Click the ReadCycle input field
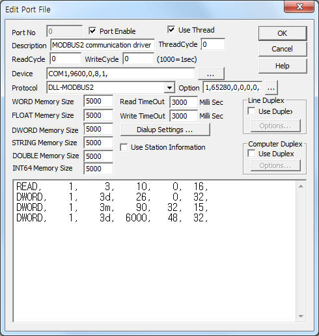 [x=65, y=59]
